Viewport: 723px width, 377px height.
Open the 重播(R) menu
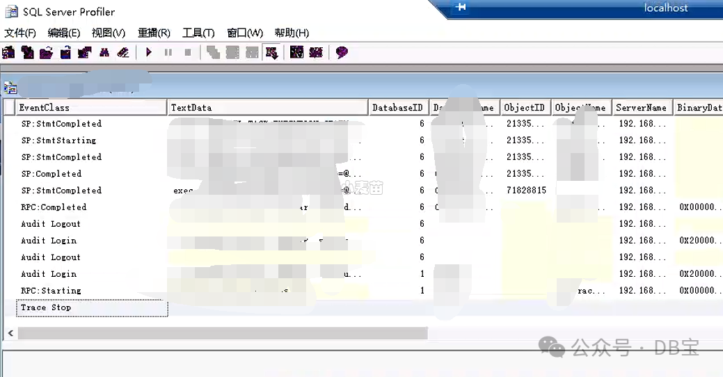click(154, 33)
